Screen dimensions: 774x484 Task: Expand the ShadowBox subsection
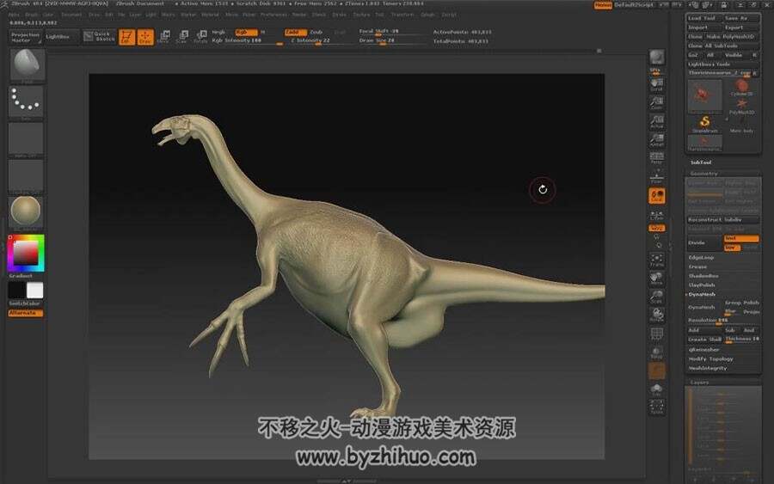703,276
